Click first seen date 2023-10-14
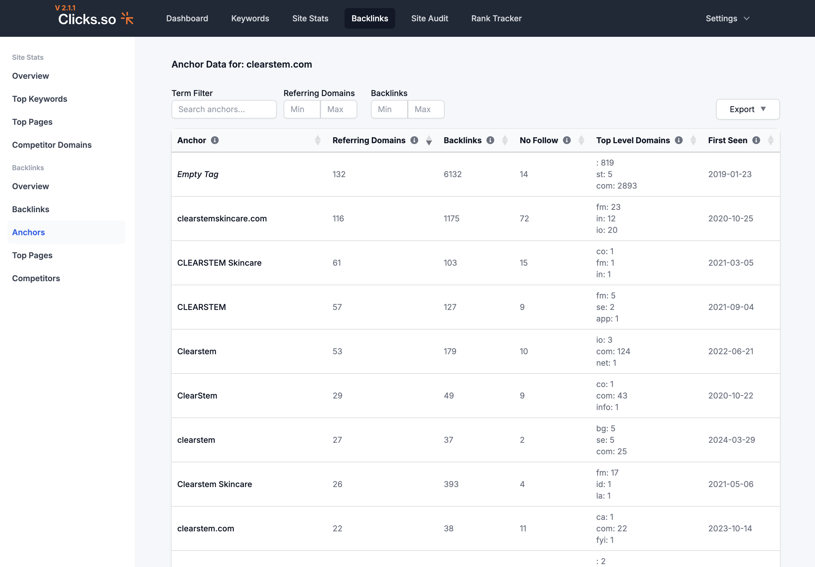815x567 pixels. 730,528
